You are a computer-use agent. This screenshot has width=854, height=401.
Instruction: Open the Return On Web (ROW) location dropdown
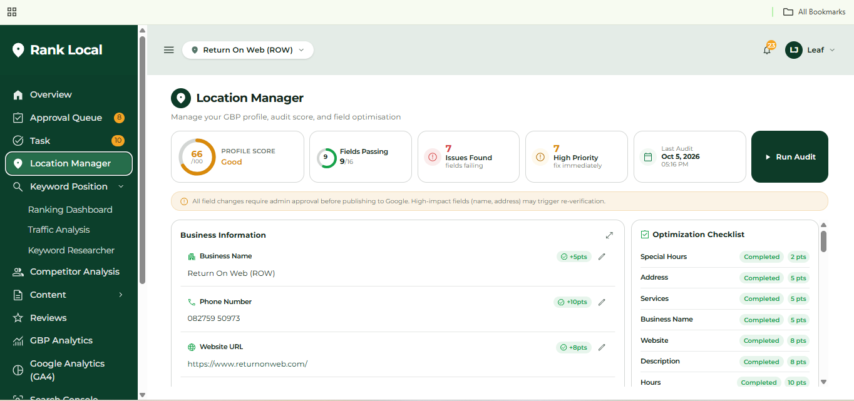[x=248, y=50]
